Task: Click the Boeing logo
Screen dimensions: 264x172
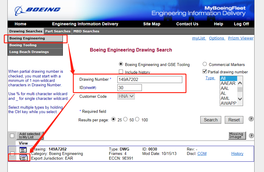Action: (37, 10)
